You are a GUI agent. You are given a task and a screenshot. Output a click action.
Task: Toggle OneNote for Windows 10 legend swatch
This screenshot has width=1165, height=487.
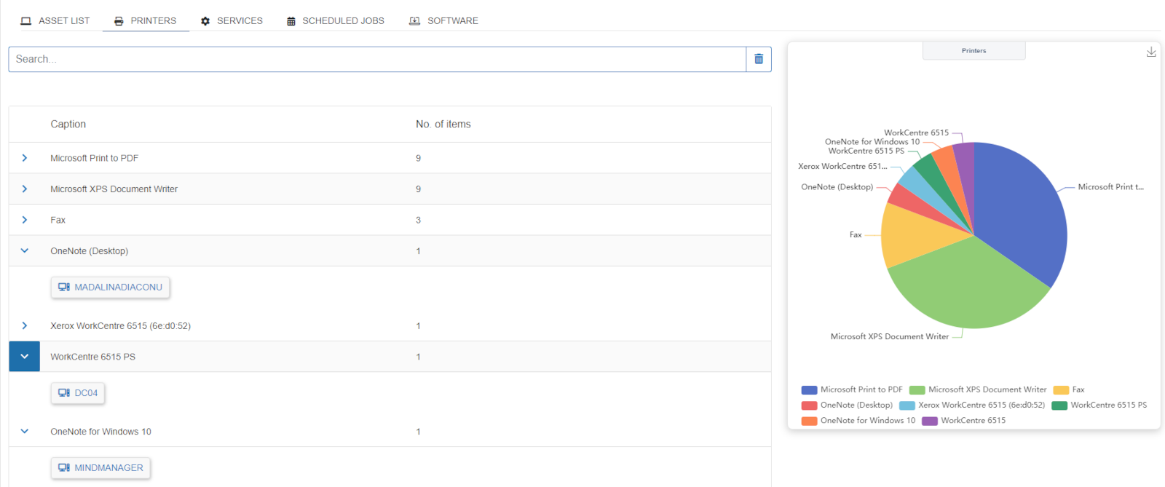[x=809, y=421]
